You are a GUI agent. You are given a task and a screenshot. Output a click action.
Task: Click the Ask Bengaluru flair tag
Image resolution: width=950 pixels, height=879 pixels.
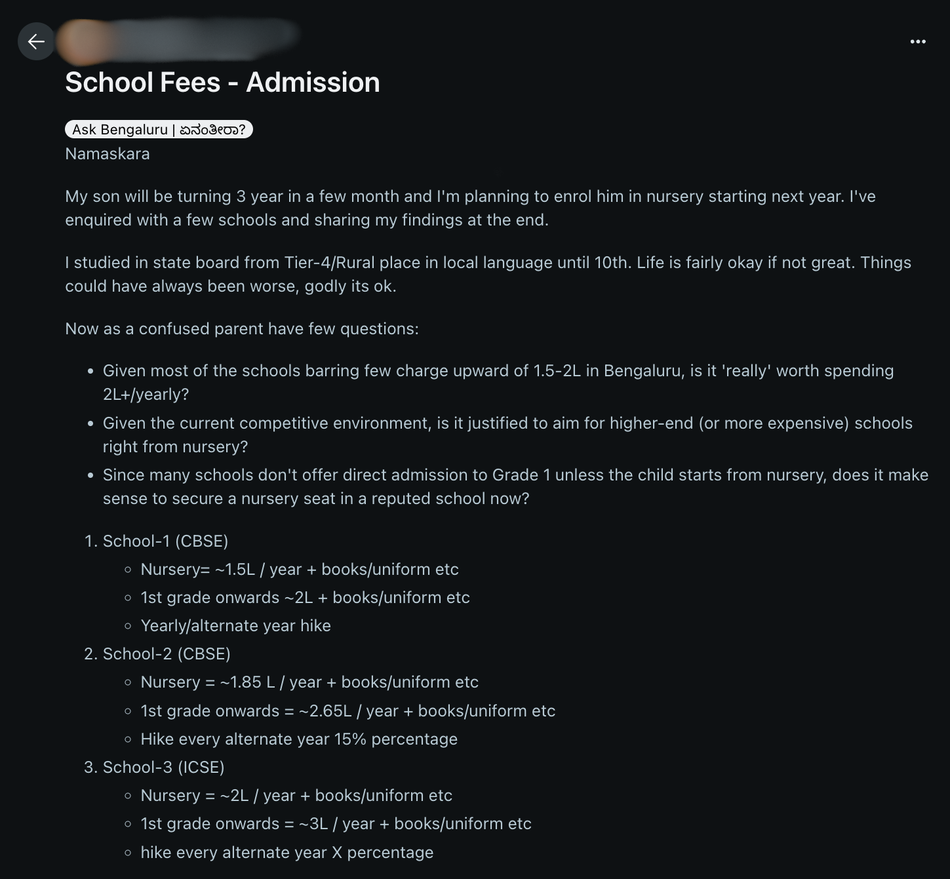pos(159,130)
